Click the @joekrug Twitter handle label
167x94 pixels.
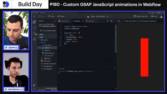click(x=11, y=48)
